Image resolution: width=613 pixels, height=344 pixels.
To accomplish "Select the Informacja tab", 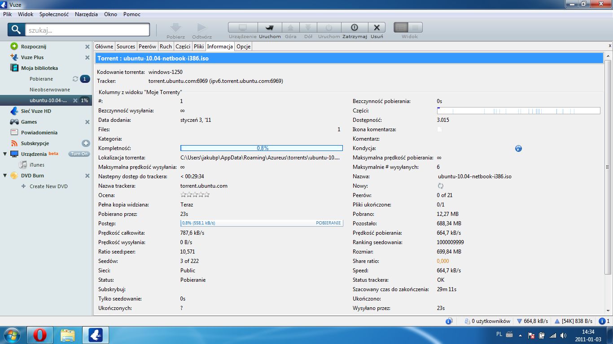I will (220, 47).
